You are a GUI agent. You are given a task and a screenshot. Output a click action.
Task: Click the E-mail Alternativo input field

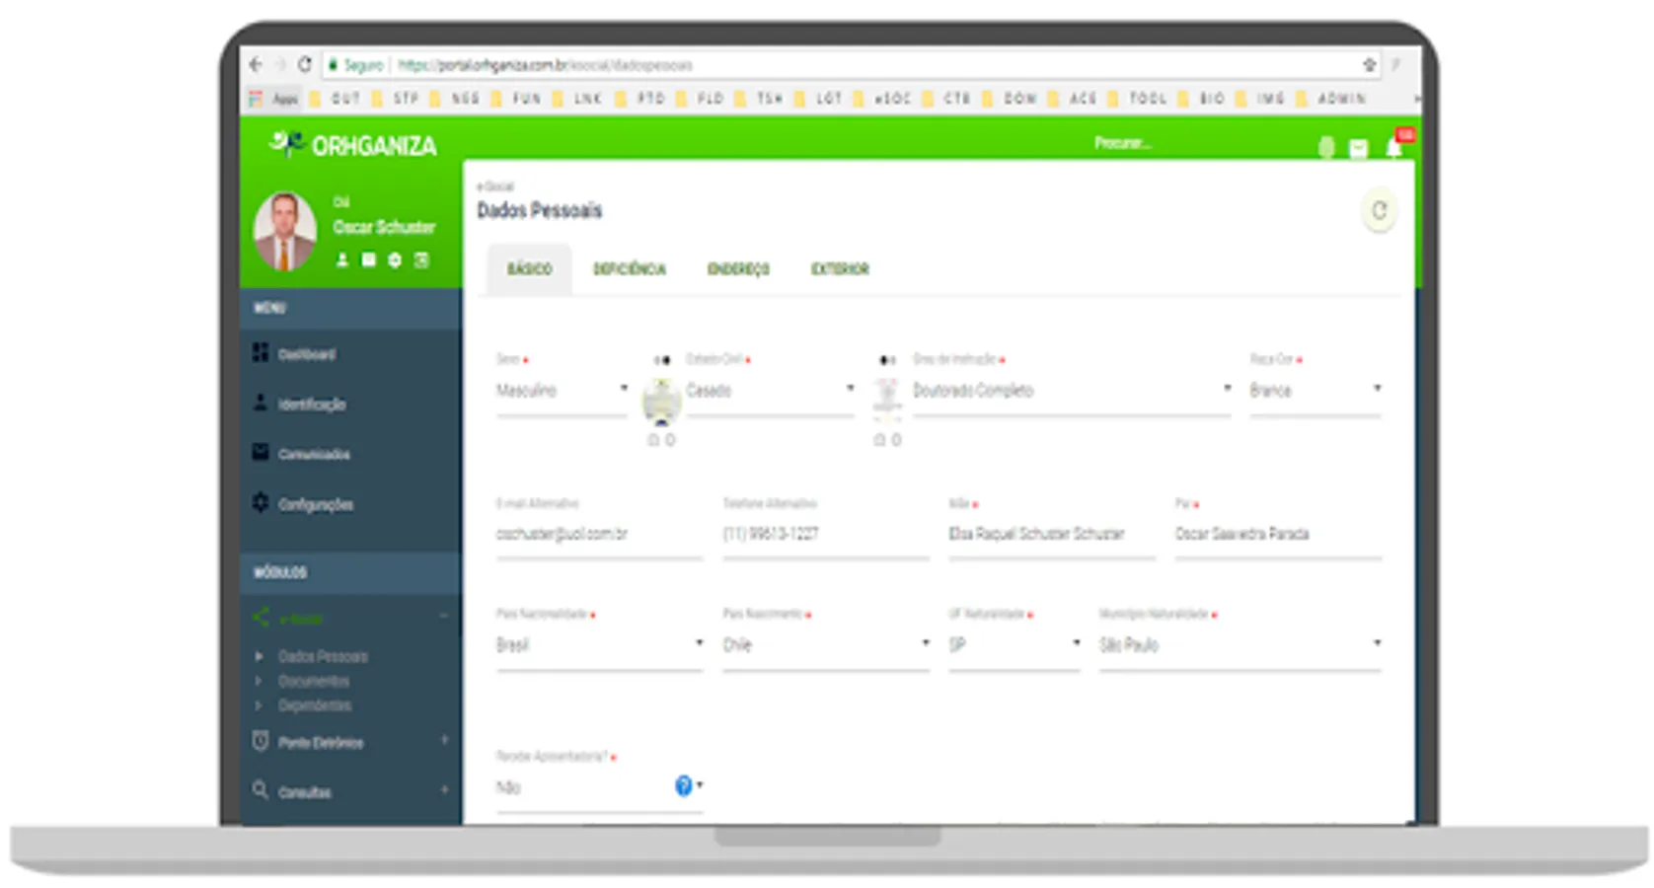600,535
